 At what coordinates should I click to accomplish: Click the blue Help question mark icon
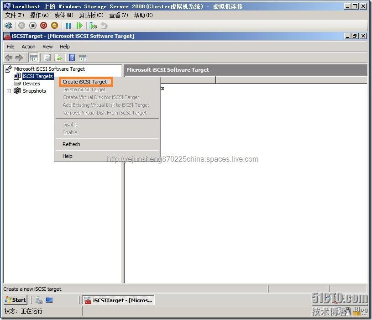[72, 58]
